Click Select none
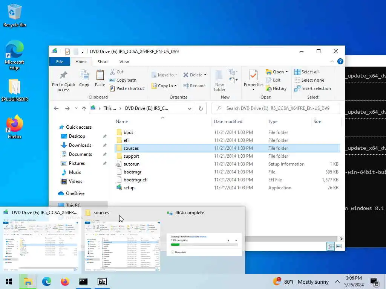This screenshot has width=386, height=289. coord(309,80)
